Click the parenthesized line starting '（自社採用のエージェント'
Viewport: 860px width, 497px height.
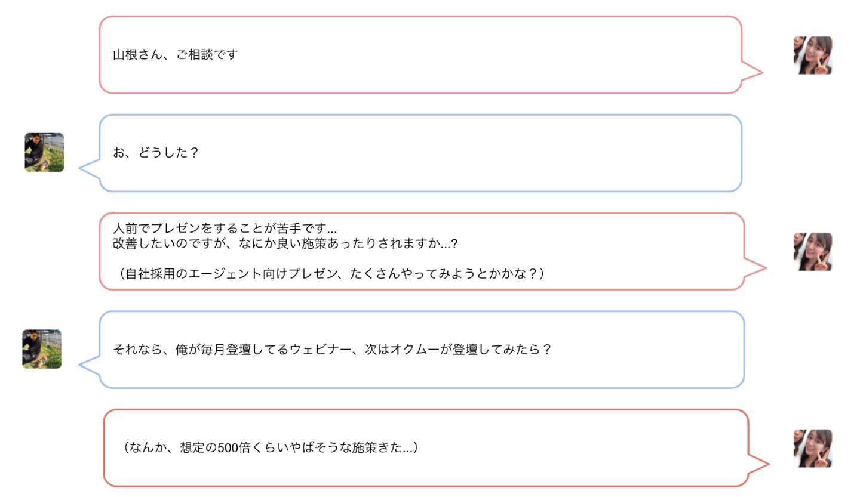pos(331,273)
